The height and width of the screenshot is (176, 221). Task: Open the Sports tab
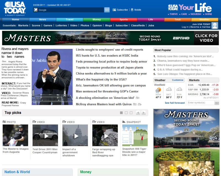(x=123, y=19)
